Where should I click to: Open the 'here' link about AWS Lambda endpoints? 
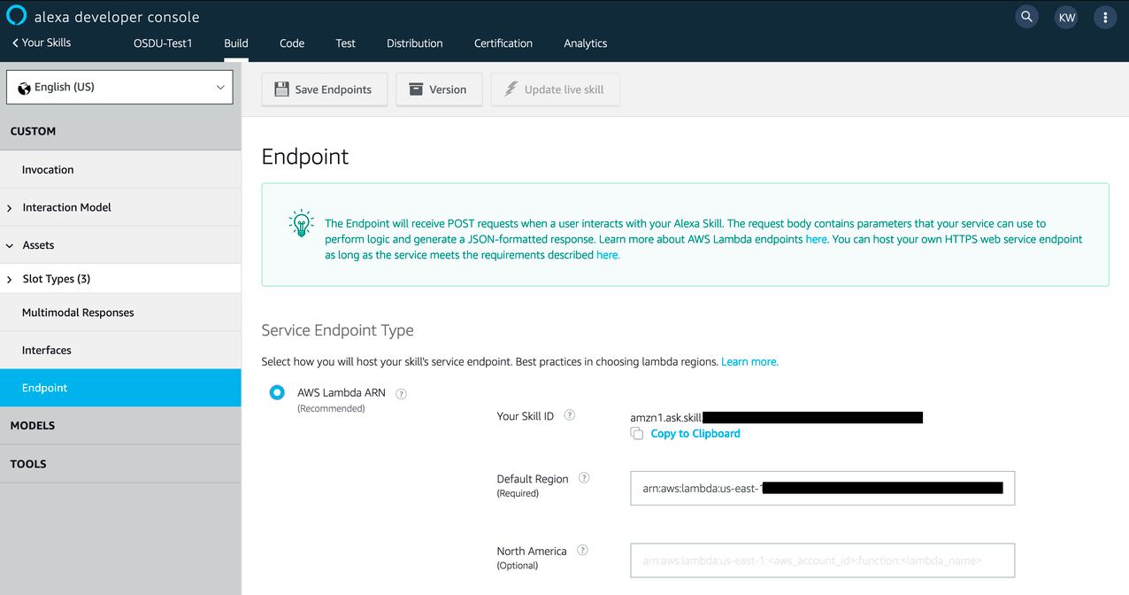pos(816,239)
